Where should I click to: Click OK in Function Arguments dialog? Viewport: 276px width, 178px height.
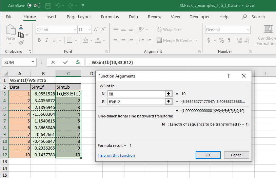208,155
